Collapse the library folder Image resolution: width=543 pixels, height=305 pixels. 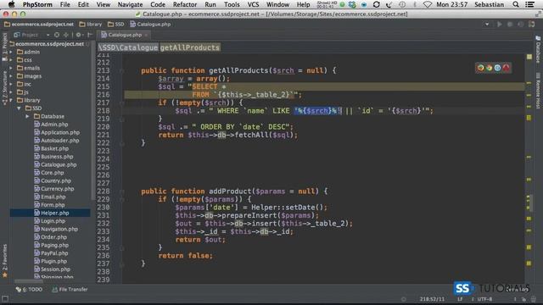pyautogui.click(x=11, y=100)
